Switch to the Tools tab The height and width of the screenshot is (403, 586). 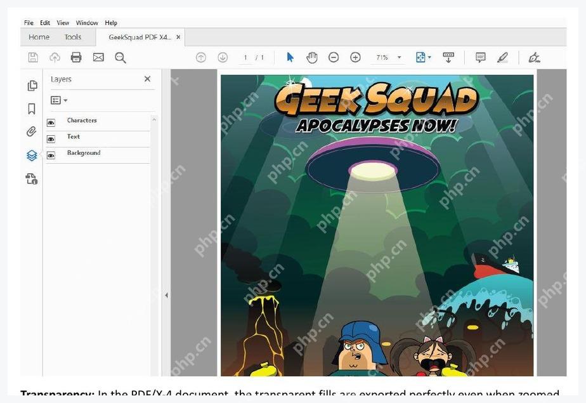(72, 37)
